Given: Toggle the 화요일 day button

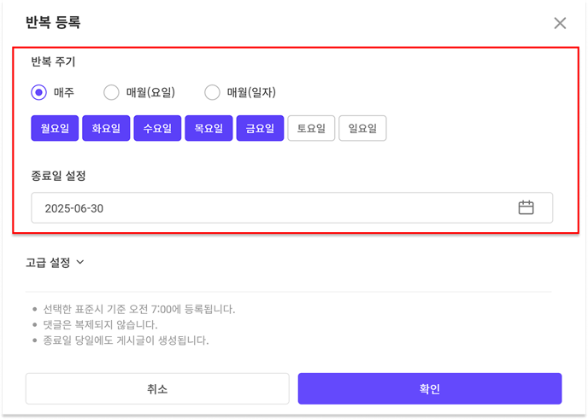Looking at the screenshot, I should click(x=106, y=128).
